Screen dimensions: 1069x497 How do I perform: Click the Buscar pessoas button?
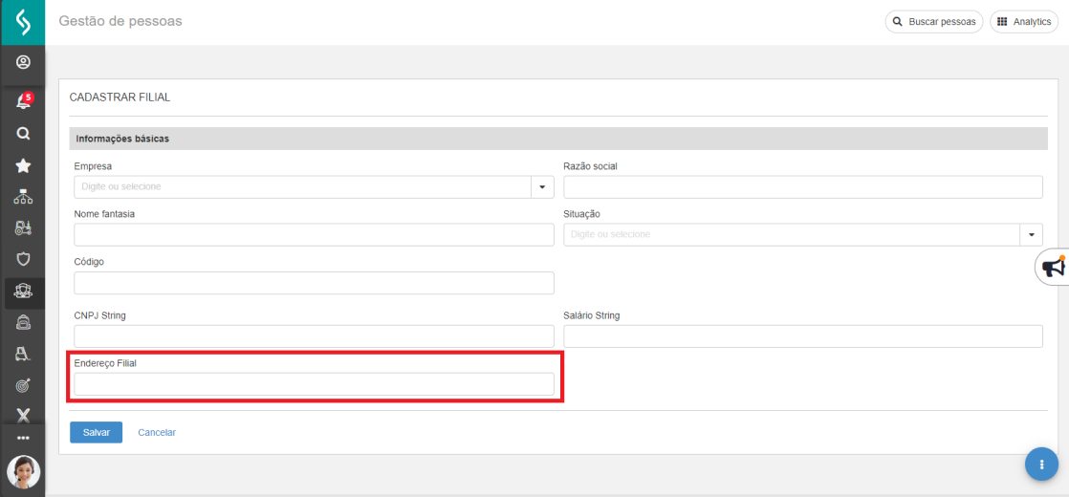pyautogui.click(x=934, y=21)
